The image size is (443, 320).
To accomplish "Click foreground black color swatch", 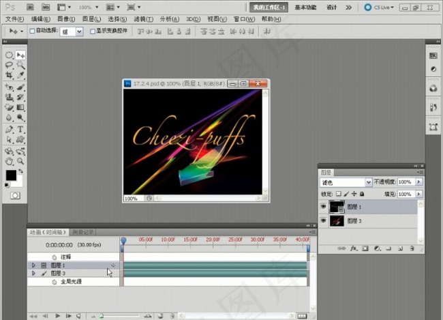I will point(11,175).
